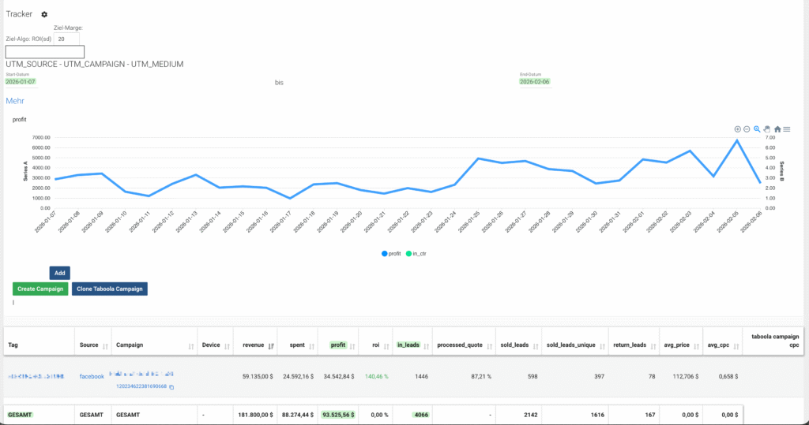The width and height of the screenshot is (809, 425).
Task: Open the Start-Datum date field
Action: (21, 81)
